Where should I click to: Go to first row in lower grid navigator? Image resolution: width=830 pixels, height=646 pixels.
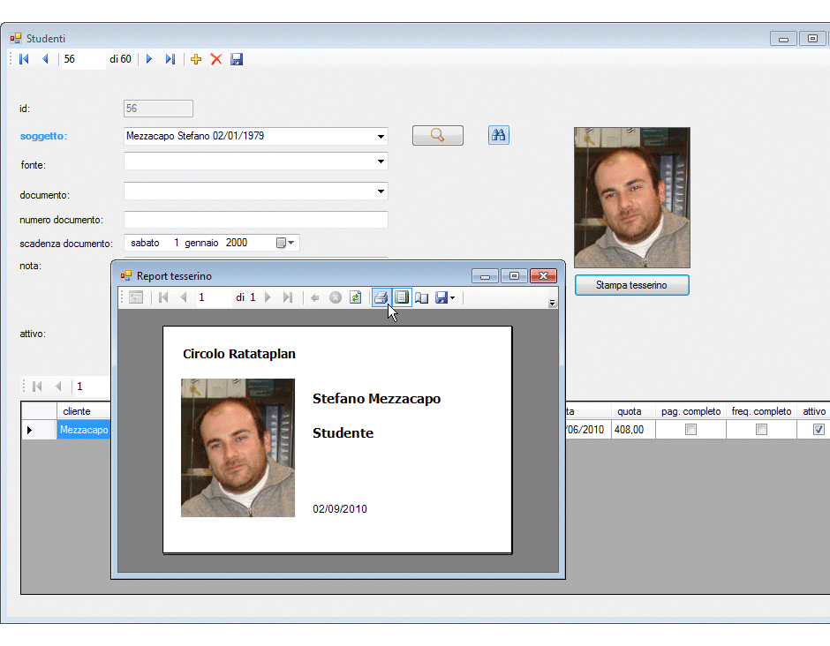[x=37, y=387]
